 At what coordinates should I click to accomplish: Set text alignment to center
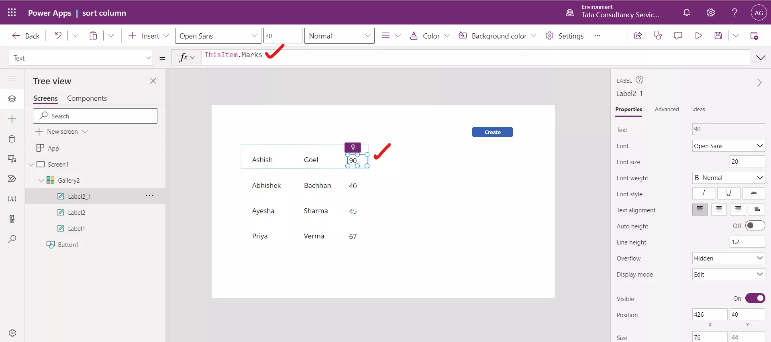(719, 210)
